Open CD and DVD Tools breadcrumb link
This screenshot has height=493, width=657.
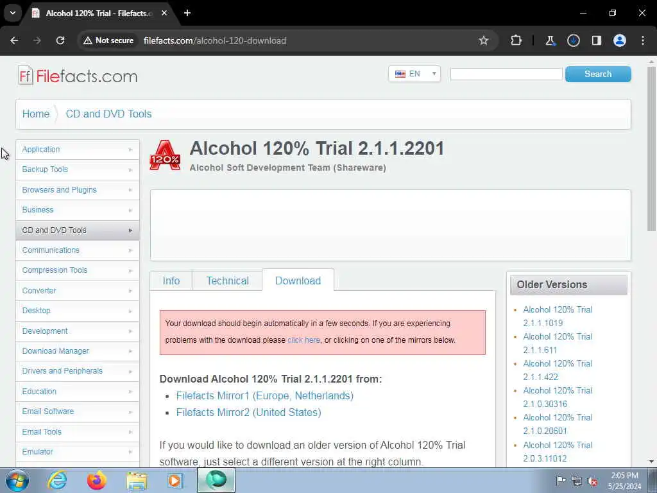(108, 114)
